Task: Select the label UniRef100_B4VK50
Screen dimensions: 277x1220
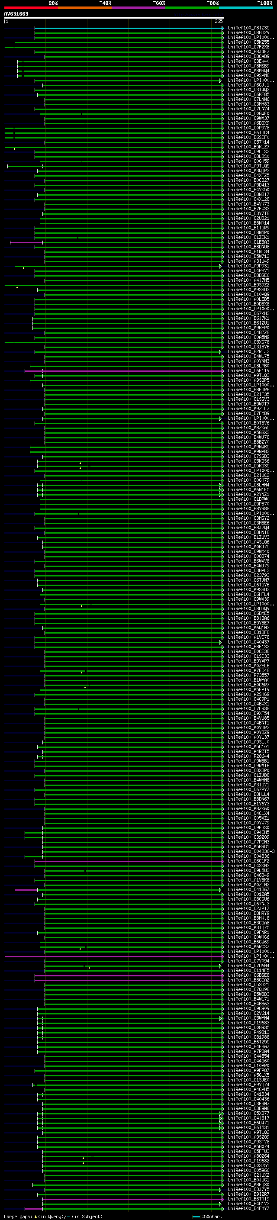Action: click(248, 190)
